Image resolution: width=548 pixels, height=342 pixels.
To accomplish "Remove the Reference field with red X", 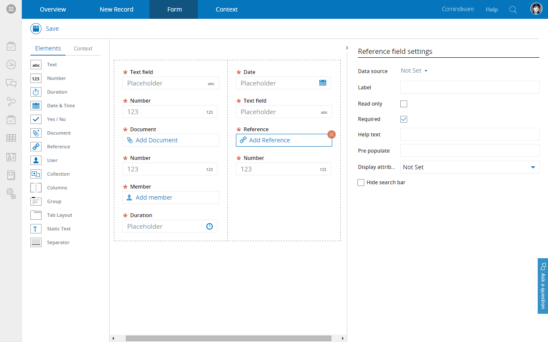I will click(x=331, y=134).
